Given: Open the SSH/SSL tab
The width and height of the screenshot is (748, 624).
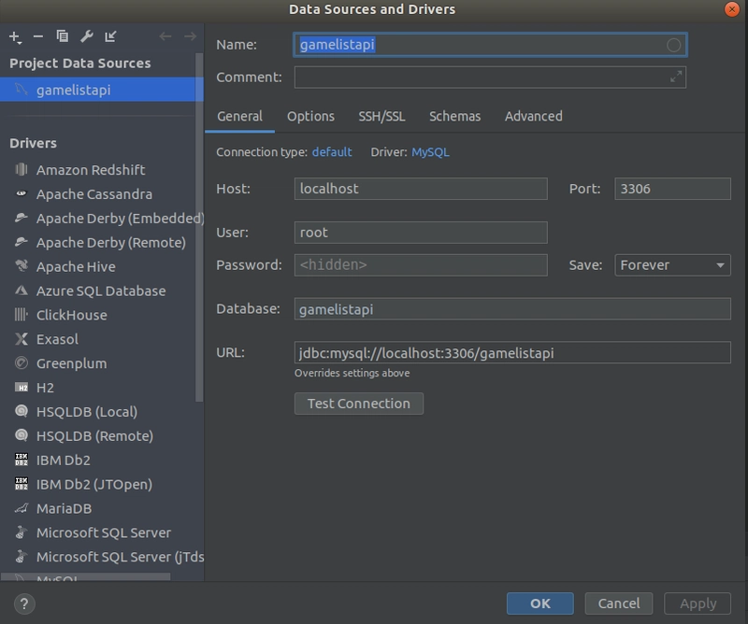Looking at the screenshot, I should [381, 117].
